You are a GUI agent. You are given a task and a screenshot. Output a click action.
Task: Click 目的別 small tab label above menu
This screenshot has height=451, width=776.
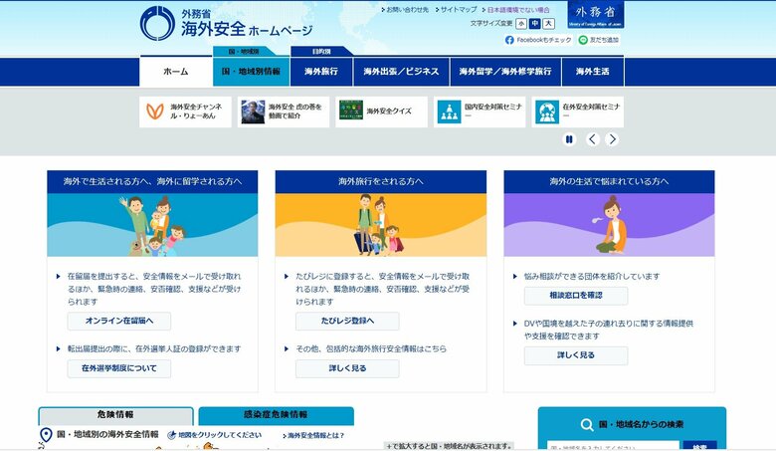tap(321, 52)
